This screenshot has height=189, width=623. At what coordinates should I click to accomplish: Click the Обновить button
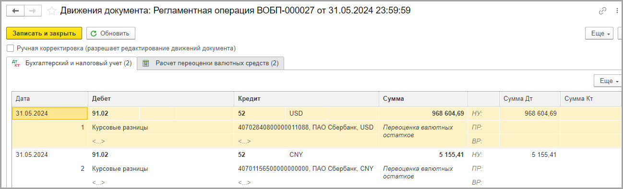(x=111, y=33)
